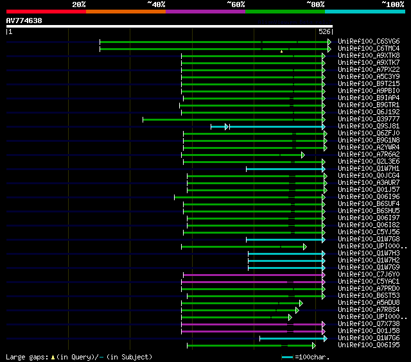Select the UniRef100_B9G1N8 label
Image resolution: width=411 pixels, height=362 pixels.
(x=369, y=141)
